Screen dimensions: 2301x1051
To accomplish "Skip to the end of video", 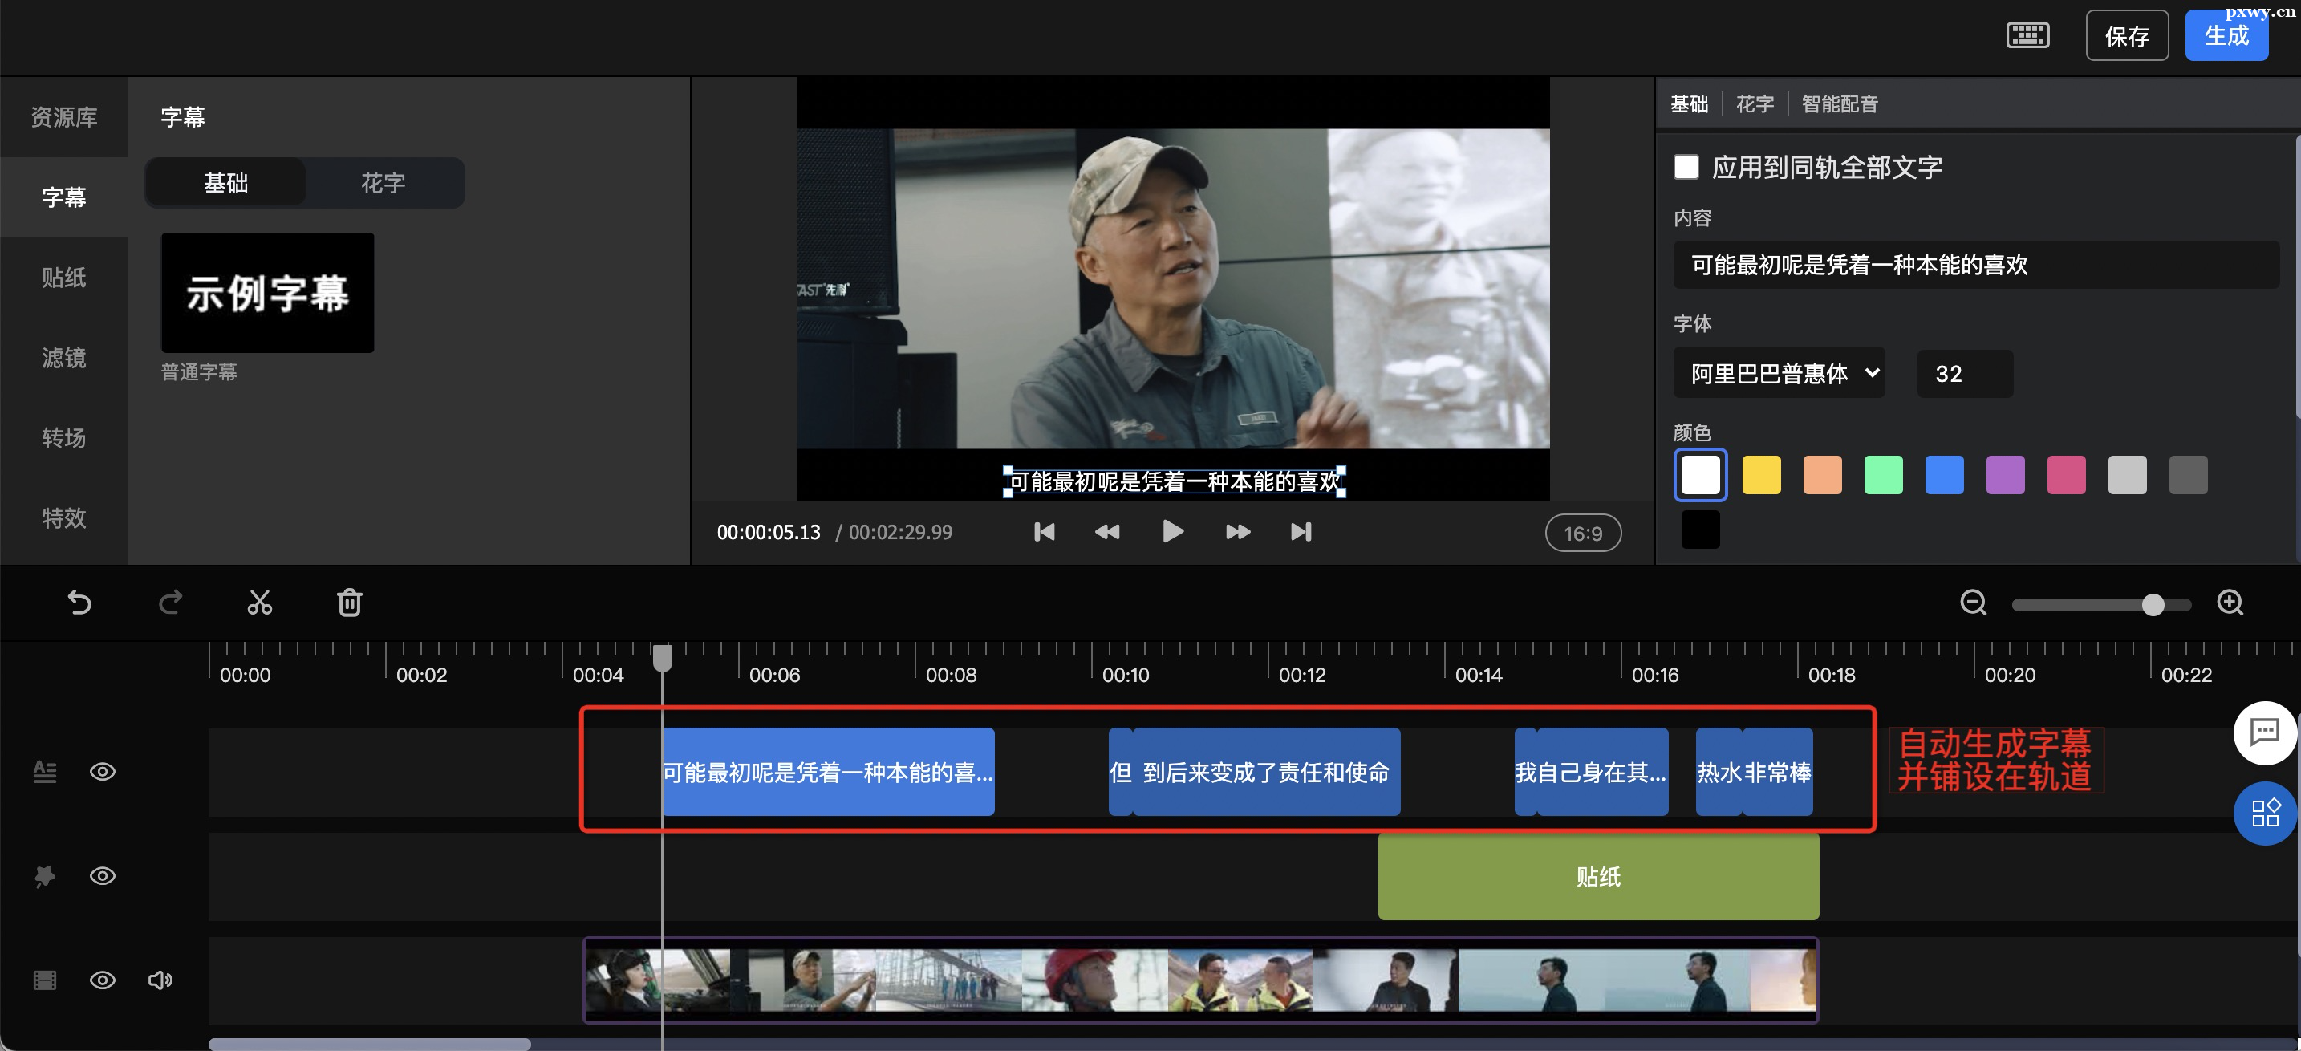I will (1301, 532).
